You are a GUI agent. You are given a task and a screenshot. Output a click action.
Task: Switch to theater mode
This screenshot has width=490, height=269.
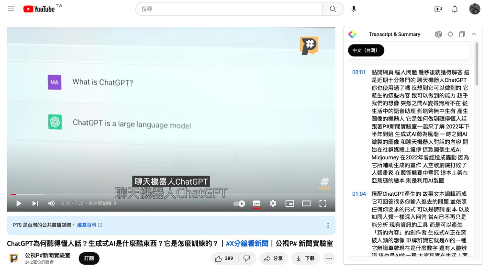click(x=306, y=204)
